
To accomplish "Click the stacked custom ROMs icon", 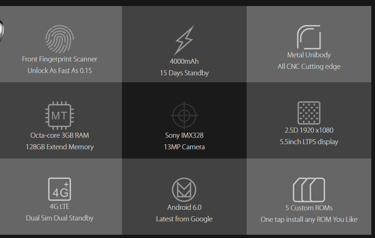I will (309, 189).
